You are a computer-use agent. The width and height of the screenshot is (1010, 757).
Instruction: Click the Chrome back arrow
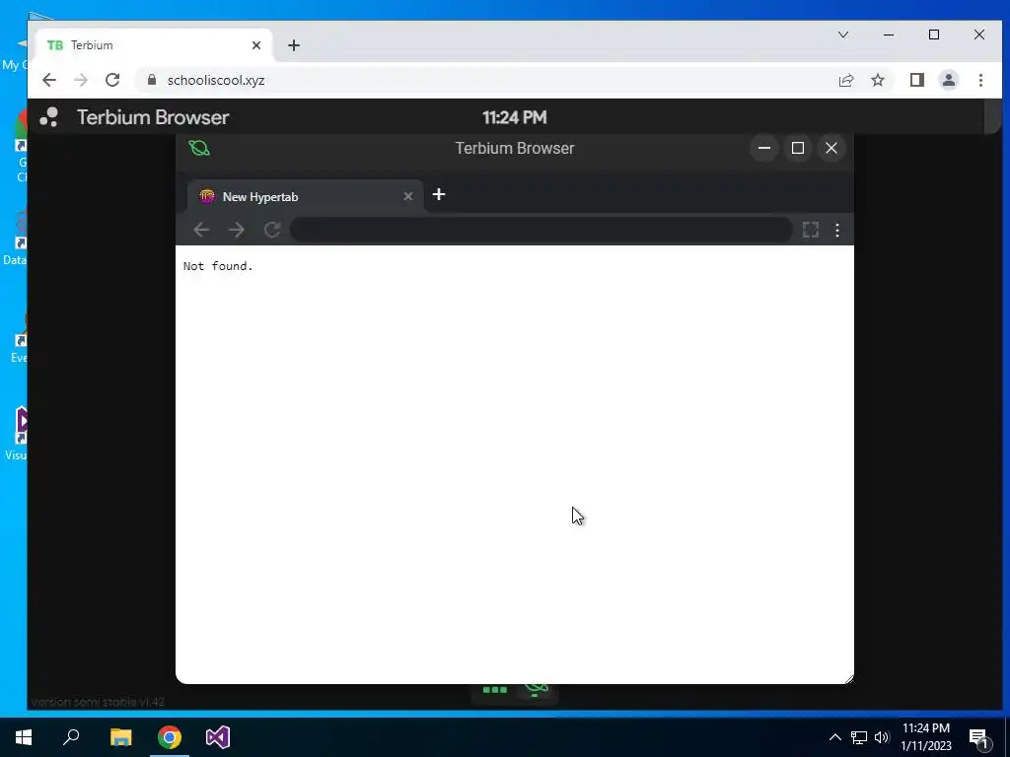click(x=49, y=80)
